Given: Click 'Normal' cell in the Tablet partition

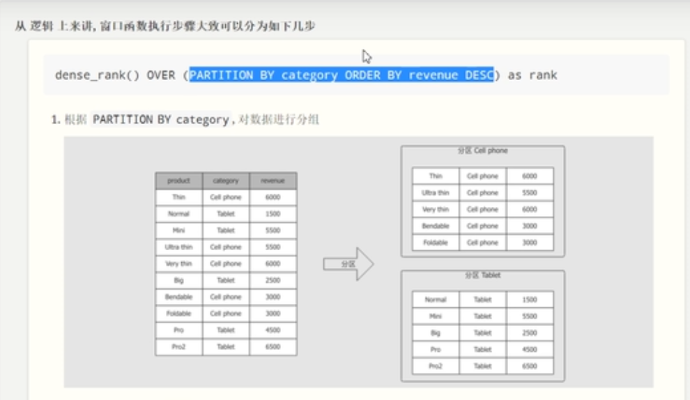Looking at the screenshot, I should coord(436,300).
